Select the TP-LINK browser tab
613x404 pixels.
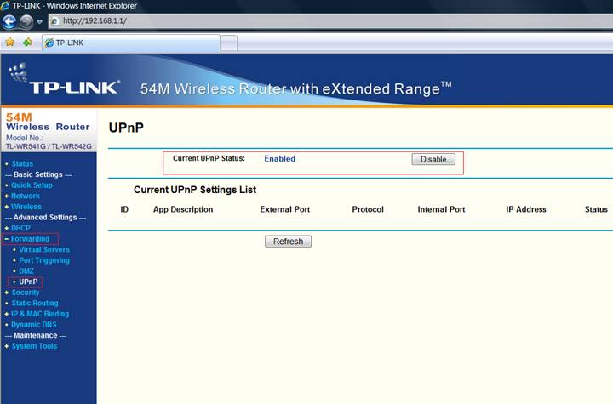pyautogui.click(x=130, y=43)
